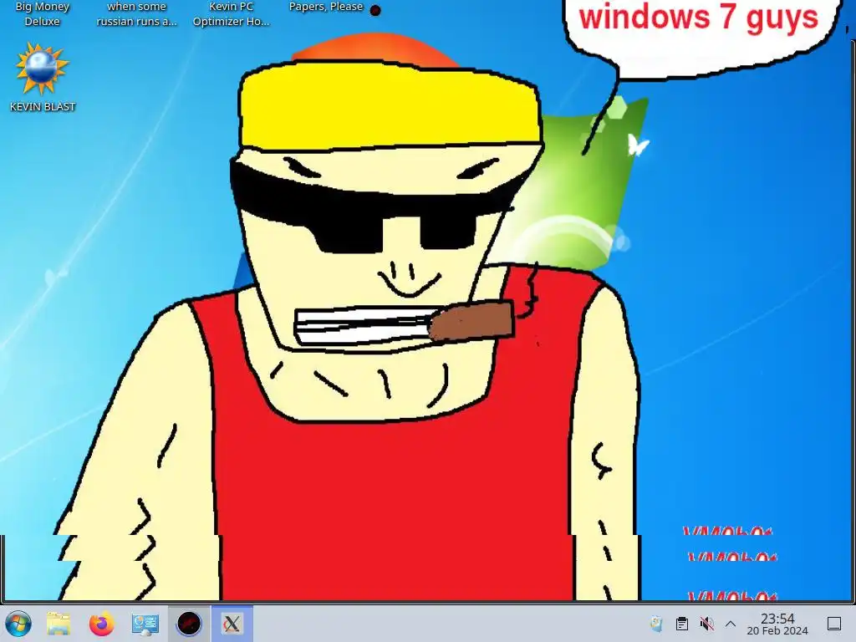Open the clipboard tray icon
The width and height of the screenshot is (856, 642).
(682, 624)
